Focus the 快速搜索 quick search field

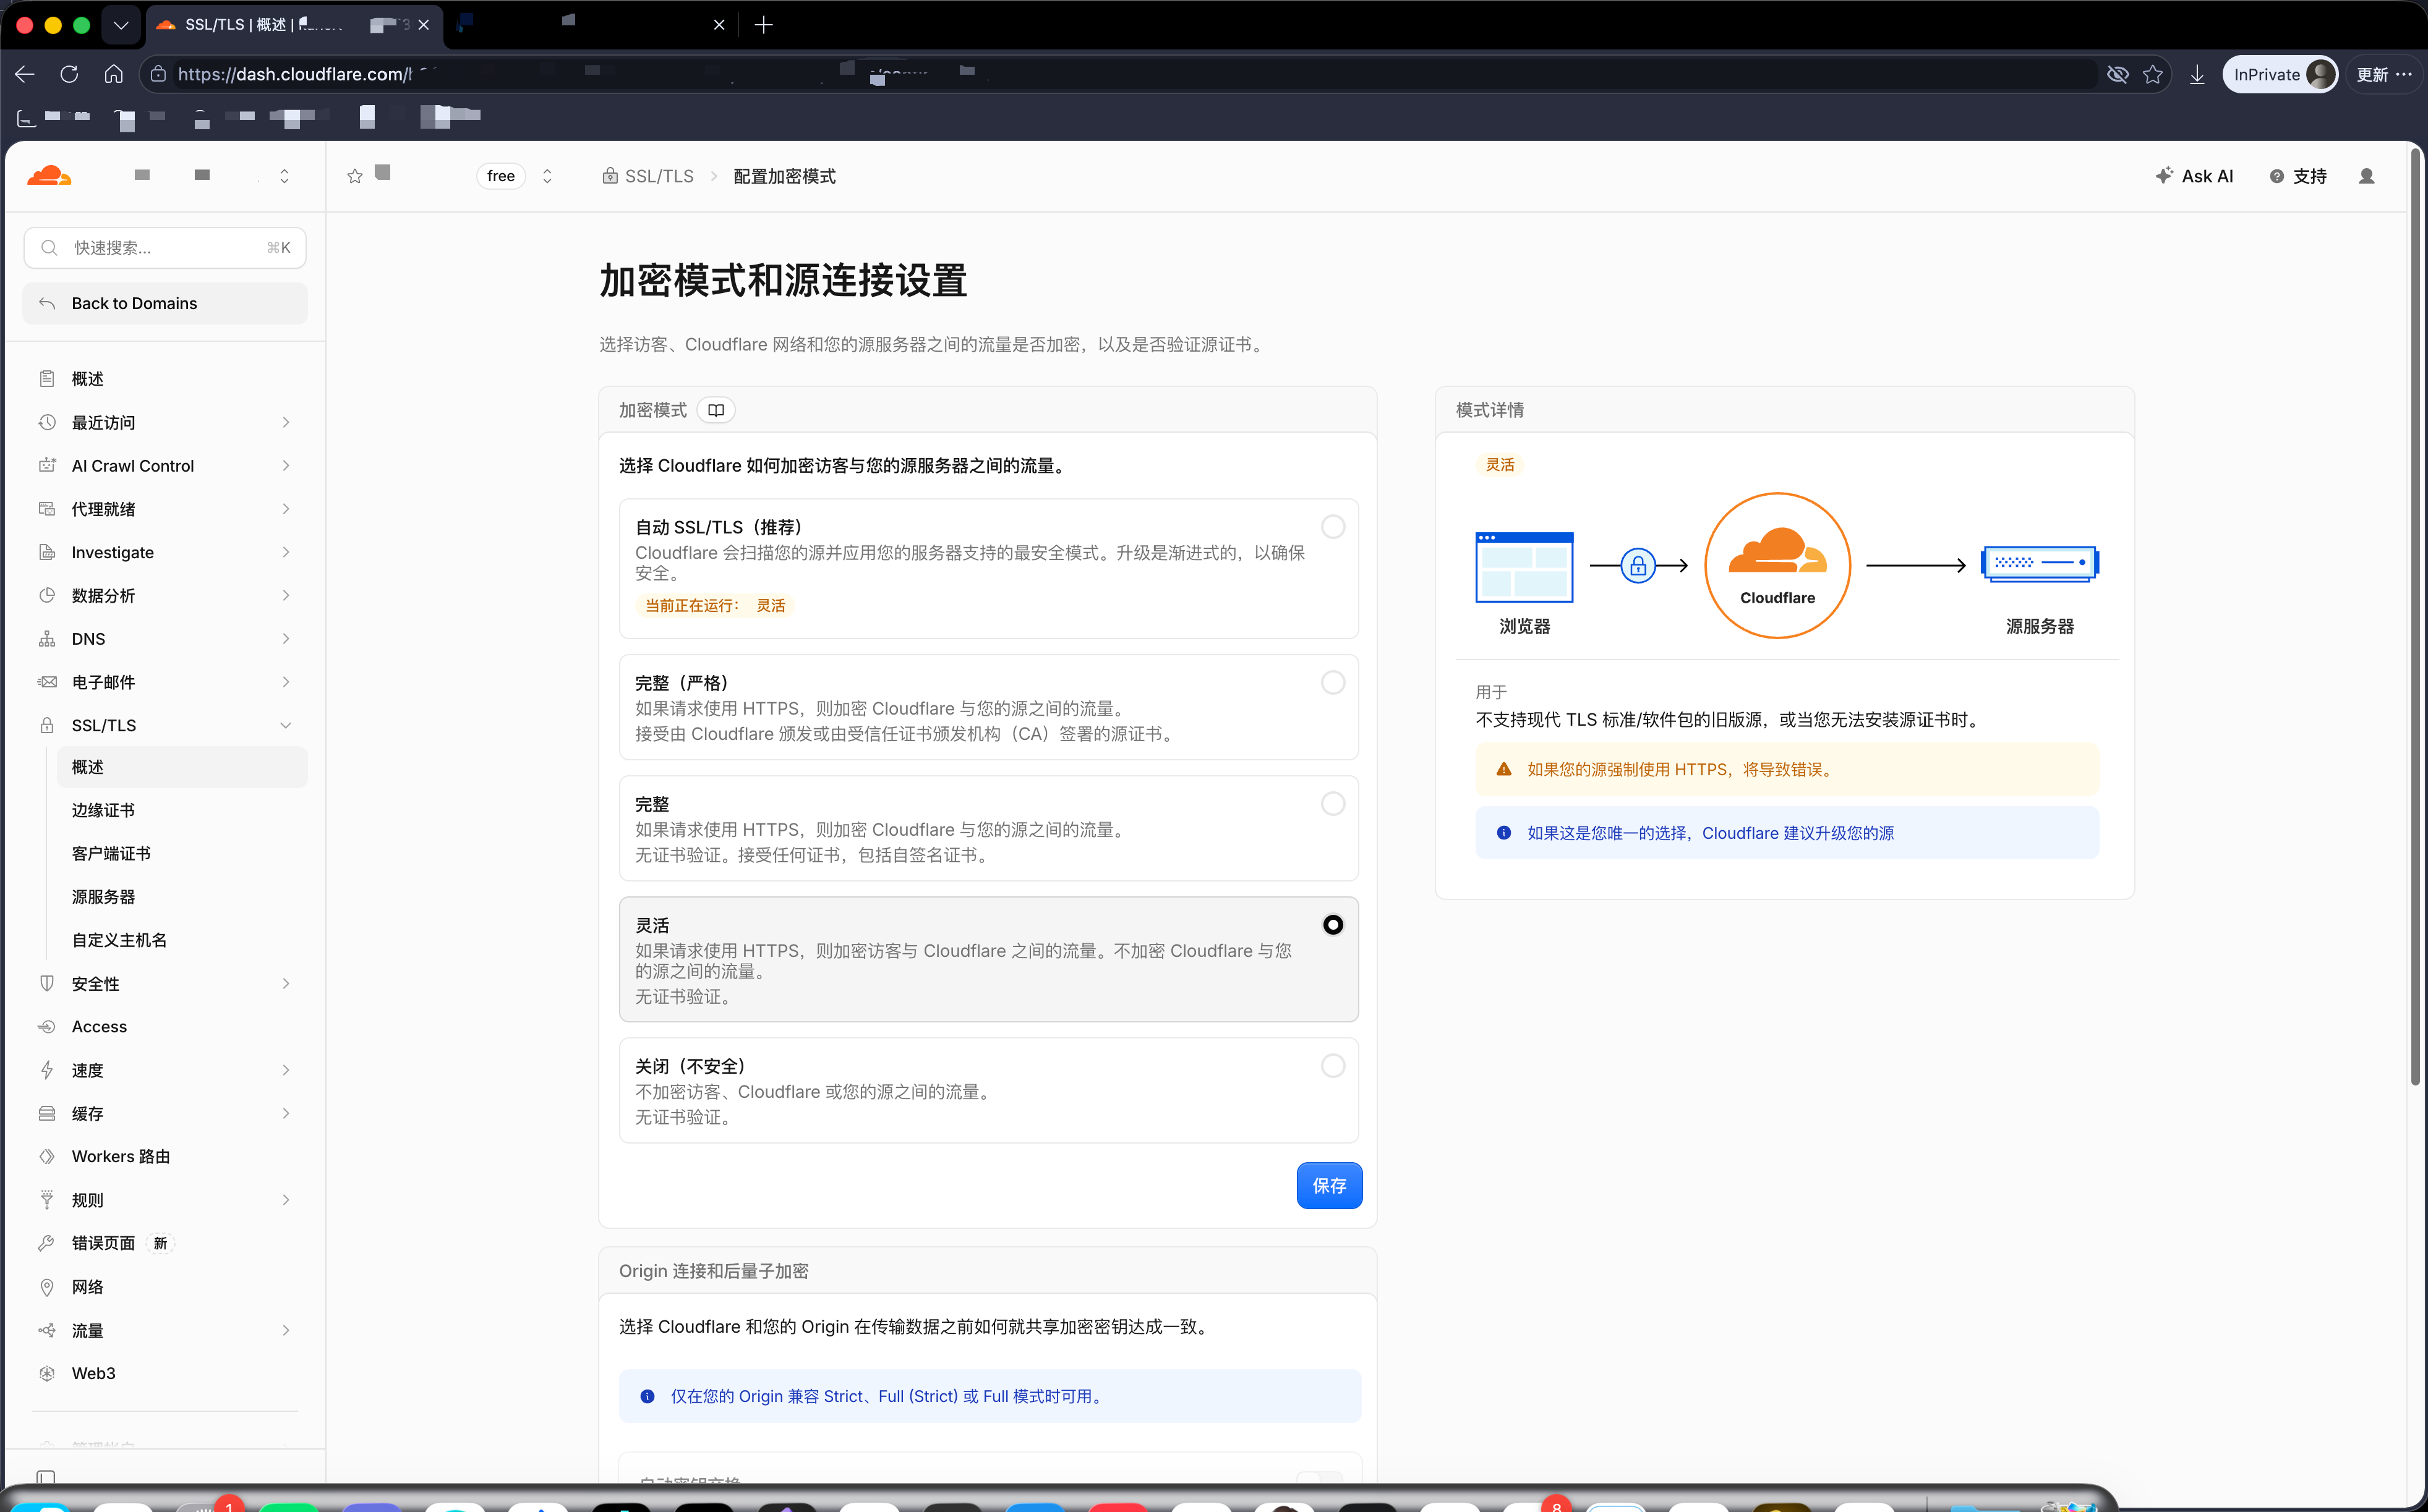pos(165,247)
